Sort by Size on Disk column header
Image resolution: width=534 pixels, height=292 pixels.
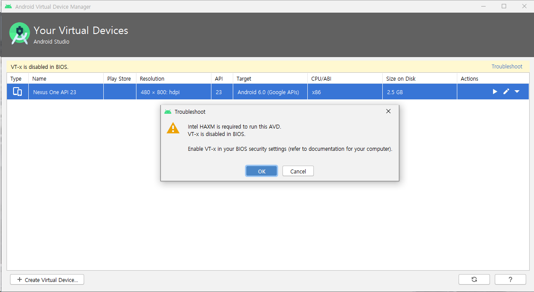pos(401,79)
